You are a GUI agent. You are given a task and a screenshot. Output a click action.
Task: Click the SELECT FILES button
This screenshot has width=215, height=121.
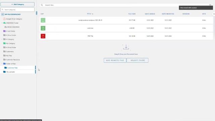pyautogui.click(x=137, y=61)
